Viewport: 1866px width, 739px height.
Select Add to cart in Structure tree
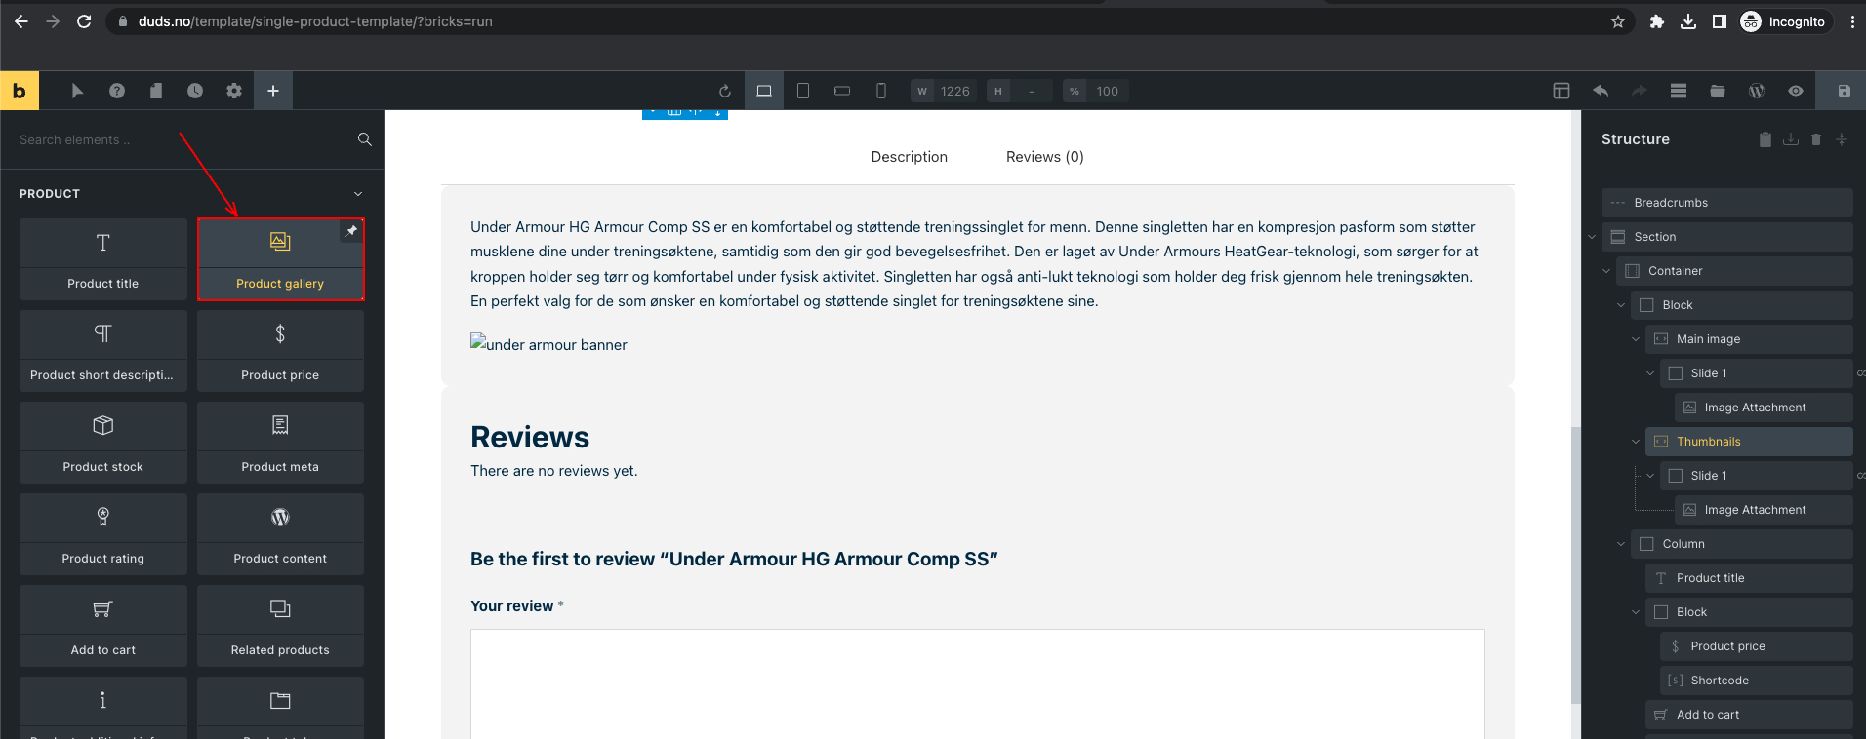(1749, 715)
